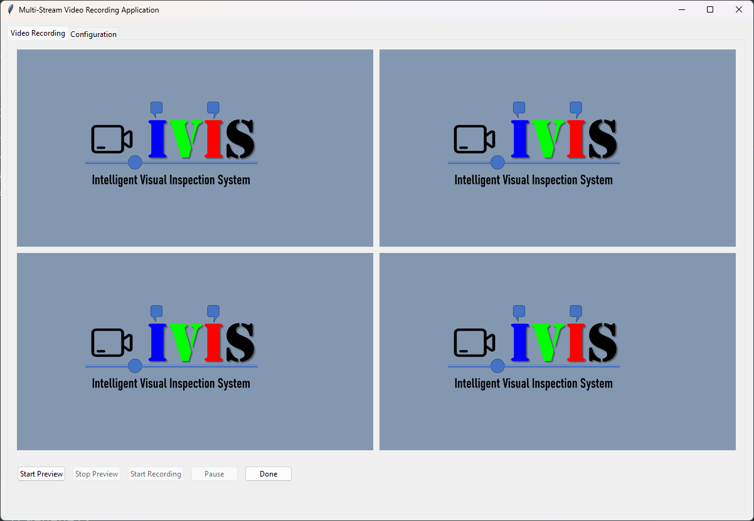Click the Done button
The image size is (754, 521).
268,474
